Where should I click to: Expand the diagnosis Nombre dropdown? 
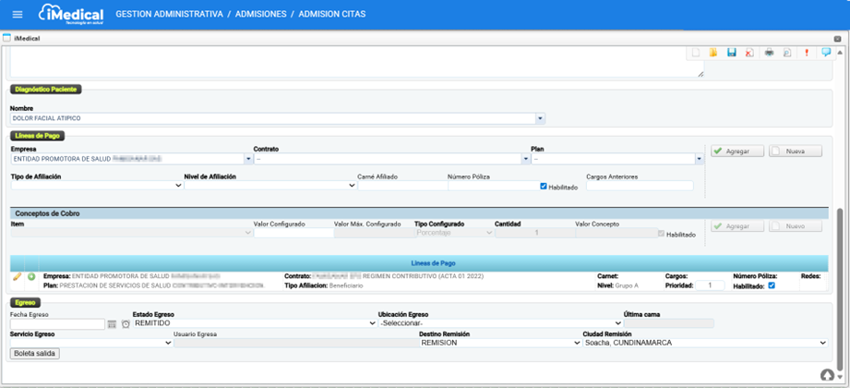pyautogui.click(x=540, y=118)
